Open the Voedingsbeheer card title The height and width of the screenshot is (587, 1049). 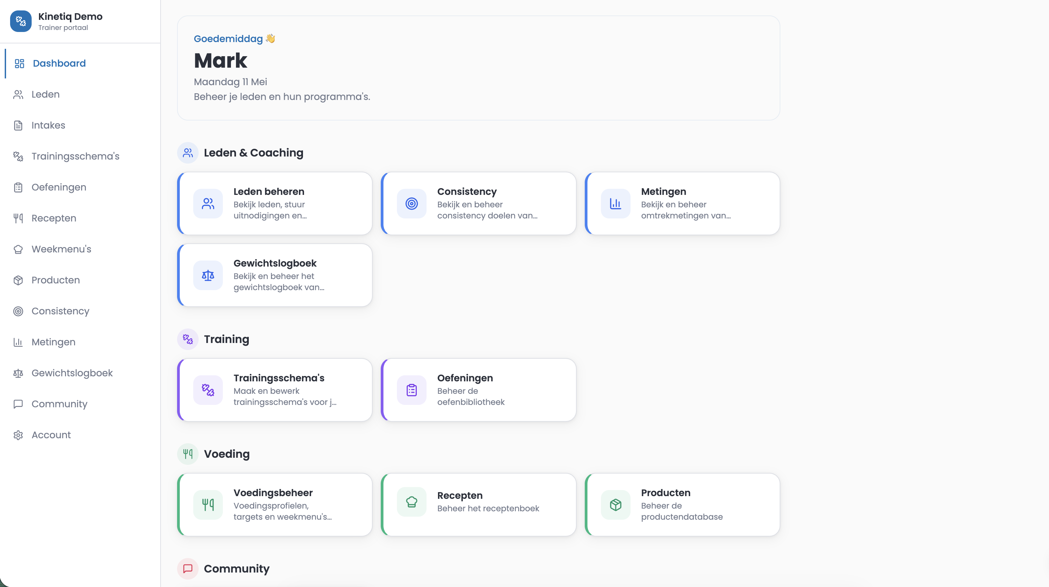273,492
